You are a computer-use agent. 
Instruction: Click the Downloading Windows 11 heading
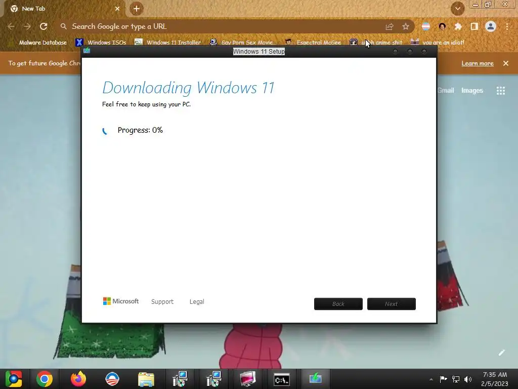pyautogui.click(x=188, y=88)
